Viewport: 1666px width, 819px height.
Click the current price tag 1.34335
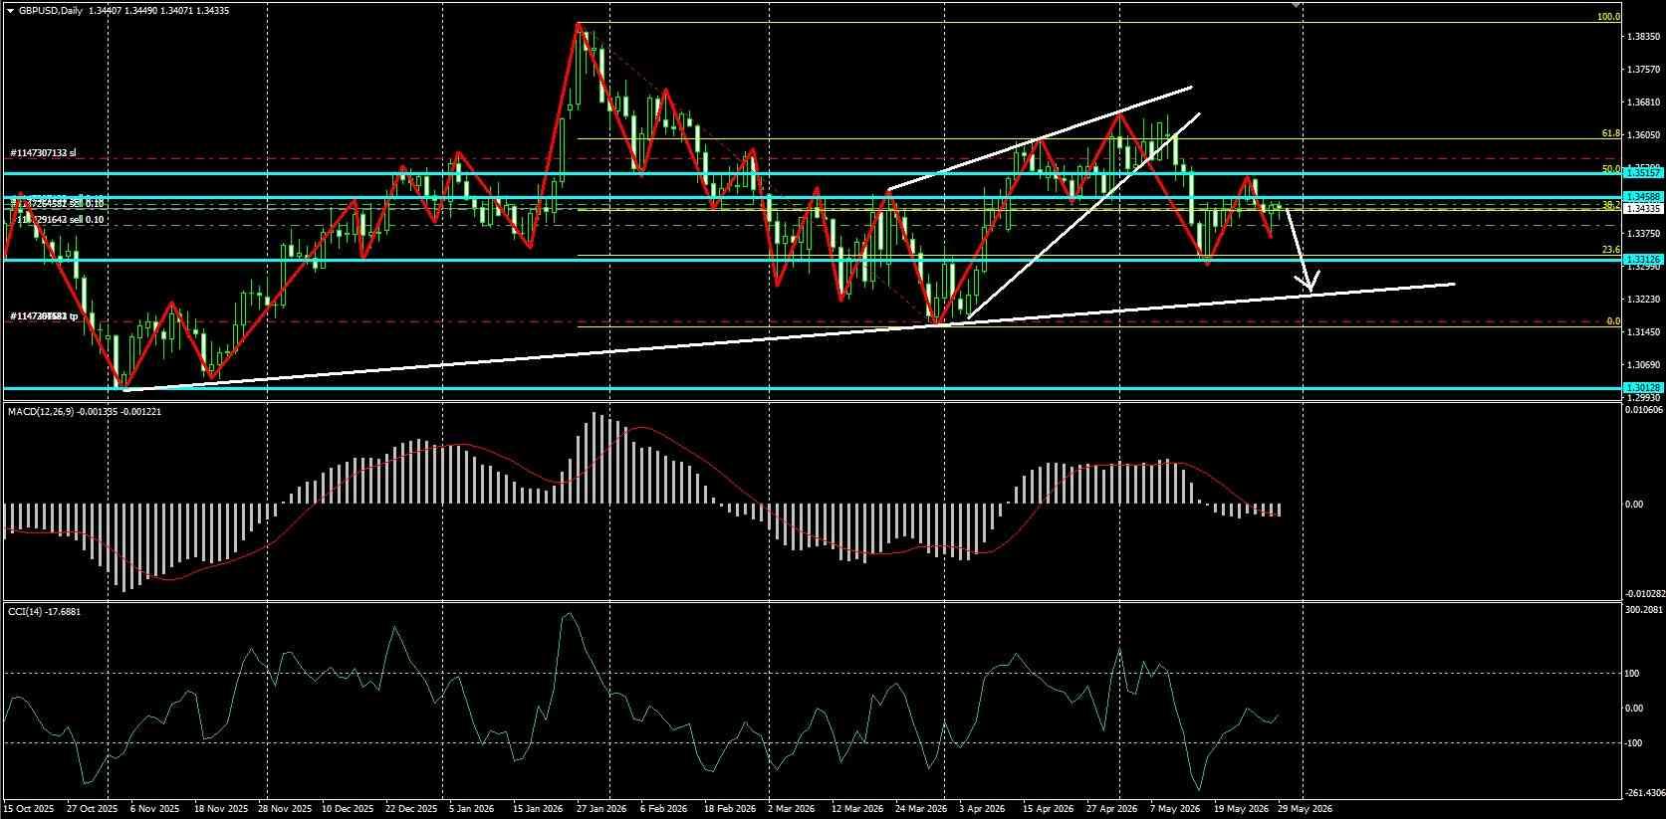(1643, 209)
